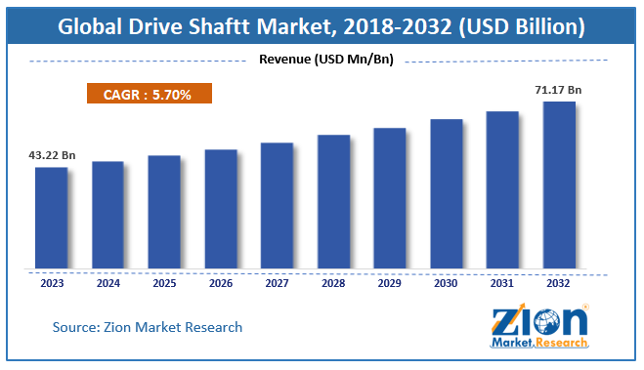Click the '2025' axis label
Image resolution: width=644 pixels, height=370 pixels.
point(165,283)
